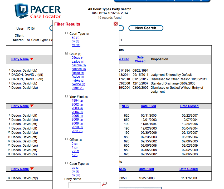
Task: Filter Court Type by ap (1)
Action: 75,37
